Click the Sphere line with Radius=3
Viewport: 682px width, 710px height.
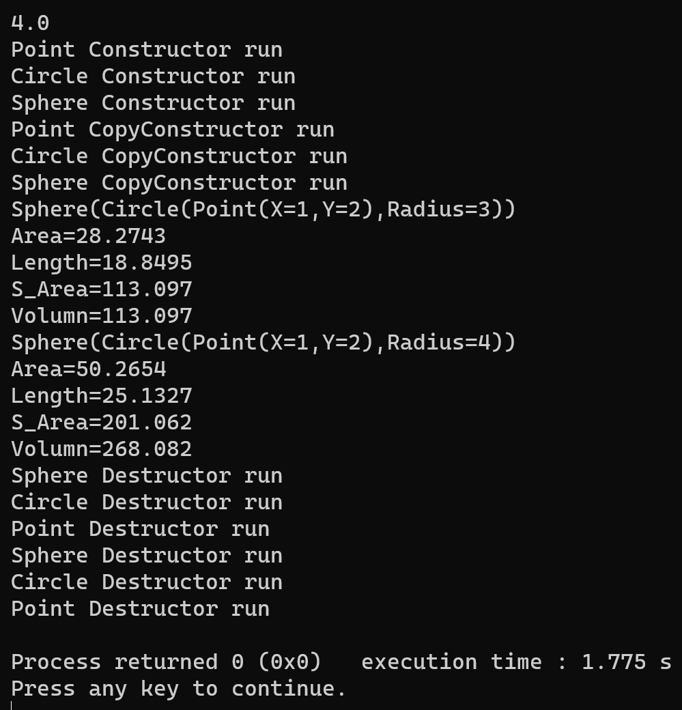(263, 210)
